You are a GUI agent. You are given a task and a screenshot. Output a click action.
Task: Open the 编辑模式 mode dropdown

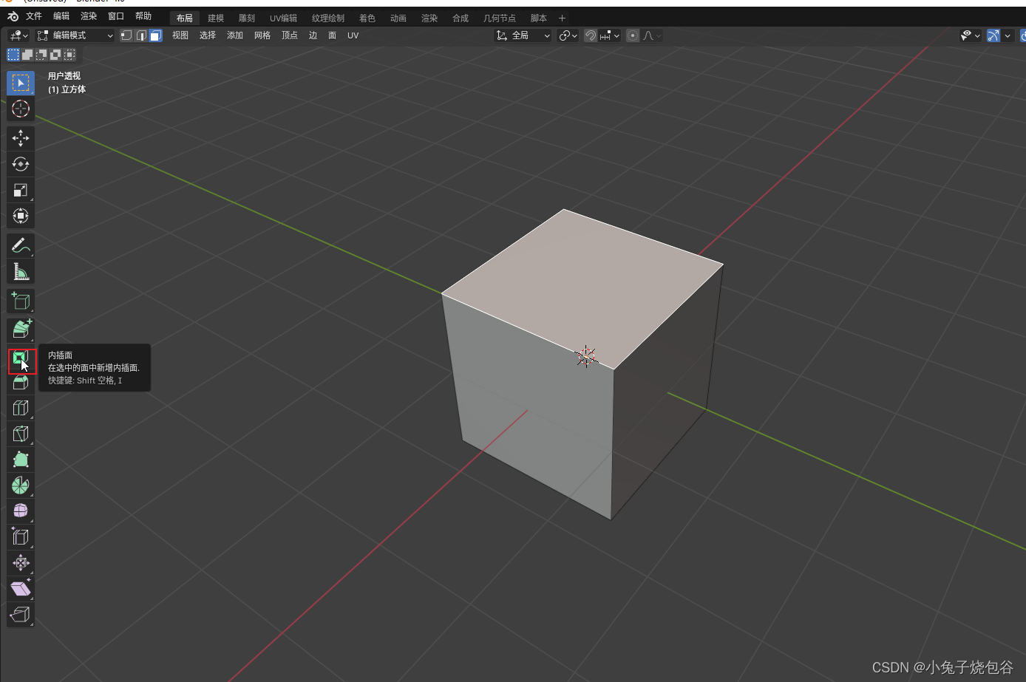(x=75, y=35)
